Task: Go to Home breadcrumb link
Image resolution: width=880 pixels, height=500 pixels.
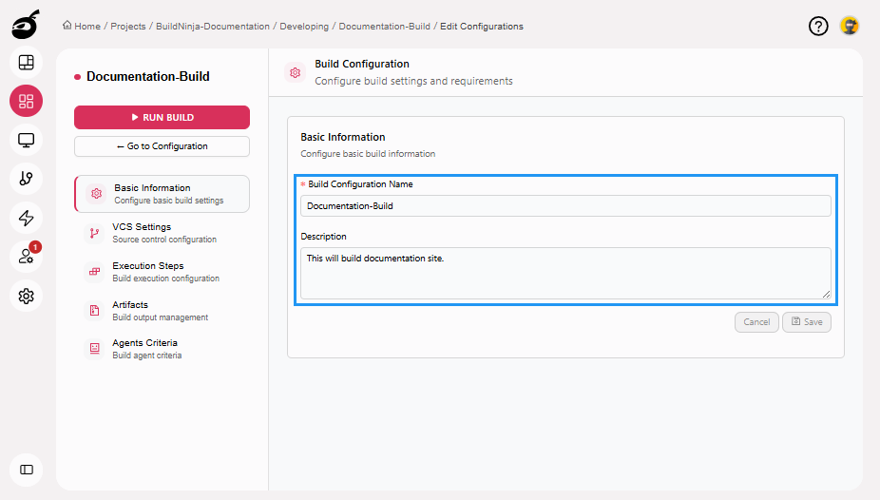Action: point(87,27)
